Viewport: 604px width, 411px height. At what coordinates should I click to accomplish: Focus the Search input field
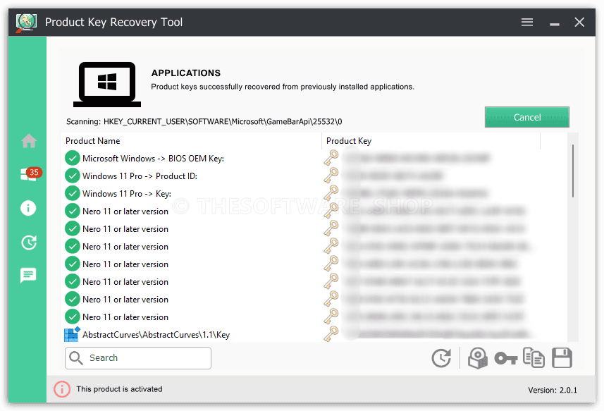pos(138,358)
